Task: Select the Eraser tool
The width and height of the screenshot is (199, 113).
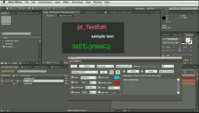Action: tap(50, 8)
